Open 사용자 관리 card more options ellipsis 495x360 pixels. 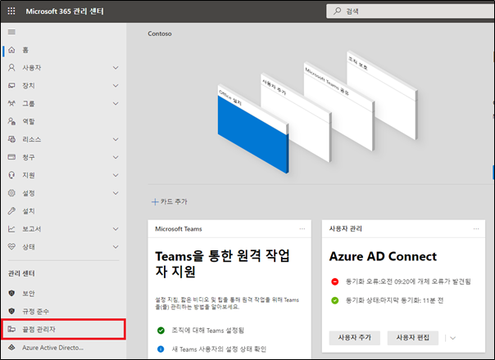coord(476,229)
